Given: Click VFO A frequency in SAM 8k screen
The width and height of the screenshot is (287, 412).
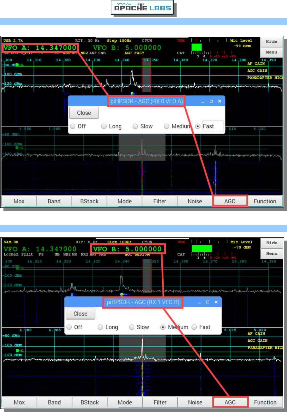Looking at the screenshot, I should [x=40, y=249].
